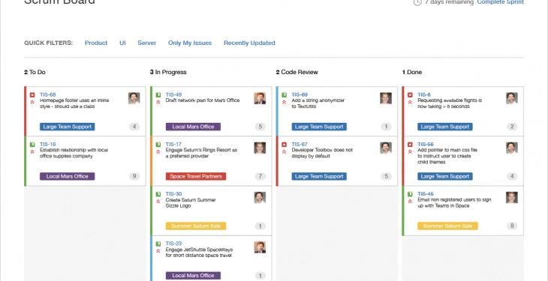Click the story type icon on TIS-69
548x281 pixels.
(x=285, y=95)
